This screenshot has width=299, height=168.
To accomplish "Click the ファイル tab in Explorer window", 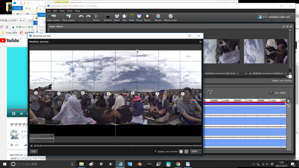I will pyautogui.click(x=17, y=8).
